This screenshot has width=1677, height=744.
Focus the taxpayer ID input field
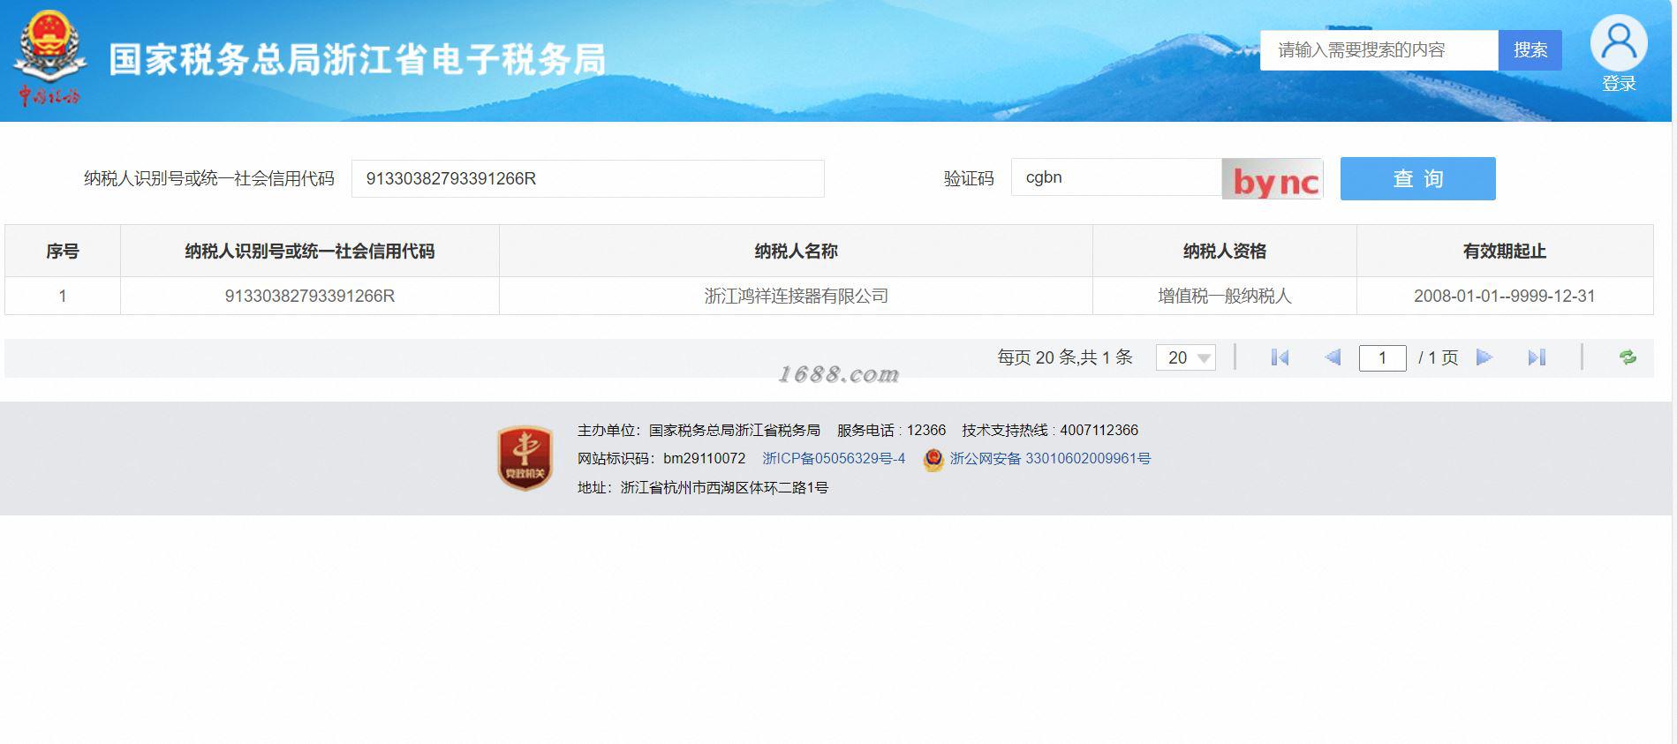coord(587,178)
